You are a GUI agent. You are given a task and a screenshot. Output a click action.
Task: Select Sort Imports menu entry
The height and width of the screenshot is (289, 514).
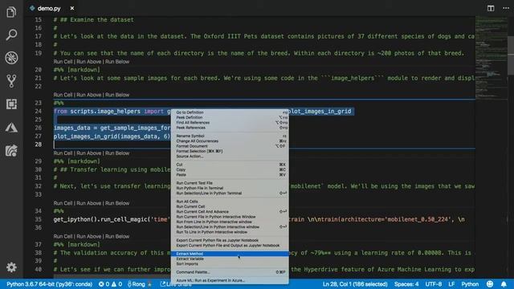pos(230,264)
